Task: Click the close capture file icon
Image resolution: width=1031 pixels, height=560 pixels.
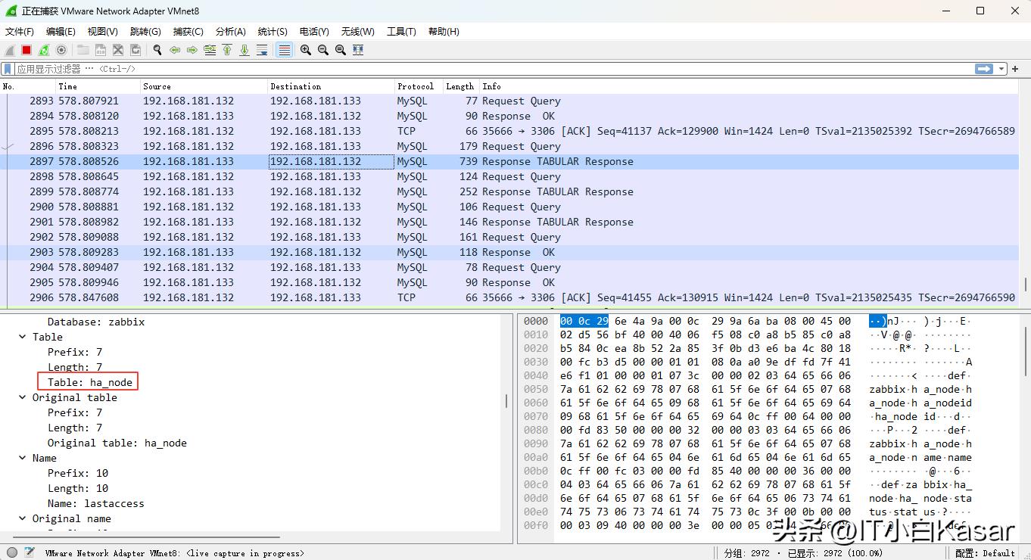Action: click(x=118, y=50)
